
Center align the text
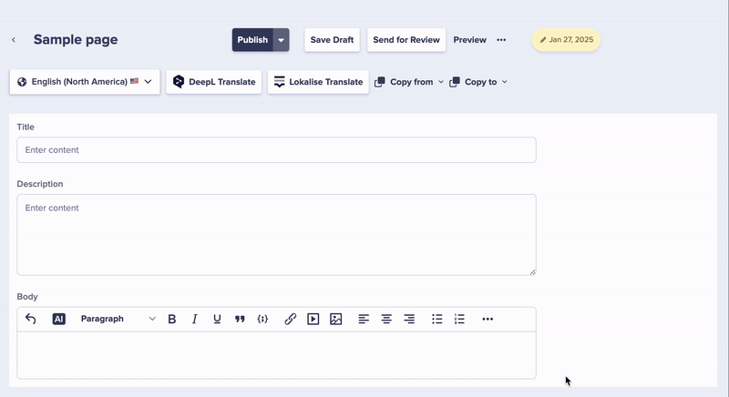pos(386,319)
